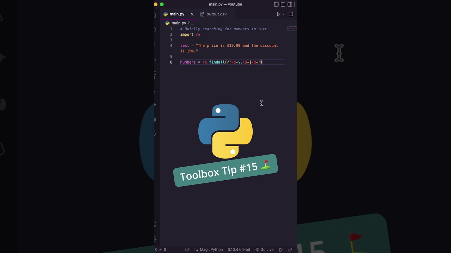The height and width of the screenshot is (253, 451).
Task: Click window title 'main.py — youtube'
Action: (225, 4)
